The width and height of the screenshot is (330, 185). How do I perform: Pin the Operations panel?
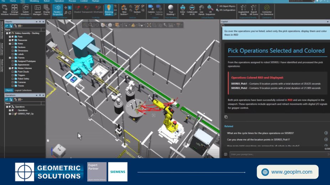[x=40, y=95]
